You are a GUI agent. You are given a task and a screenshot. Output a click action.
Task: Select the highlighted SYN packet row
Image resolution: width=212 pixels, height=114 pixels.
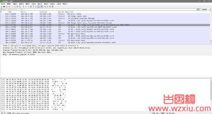pos(105,25)
